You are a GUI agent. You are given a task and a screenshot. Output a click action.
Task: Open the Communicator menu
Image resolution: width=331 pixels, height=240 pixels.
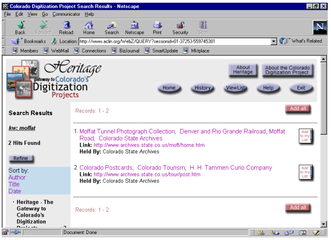pos(66,14)
